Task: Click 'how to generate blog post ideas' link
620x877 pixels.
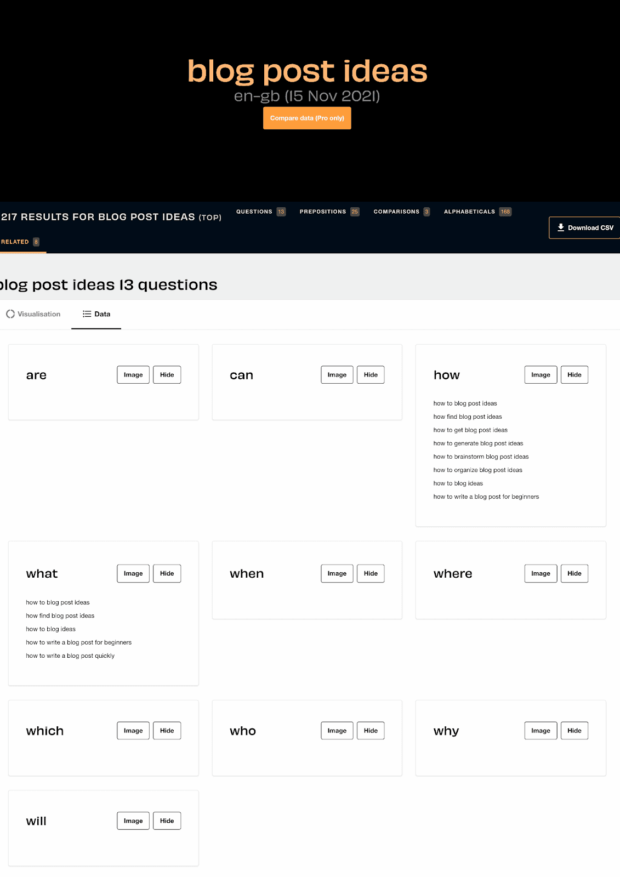Action: tap(478, 443)
